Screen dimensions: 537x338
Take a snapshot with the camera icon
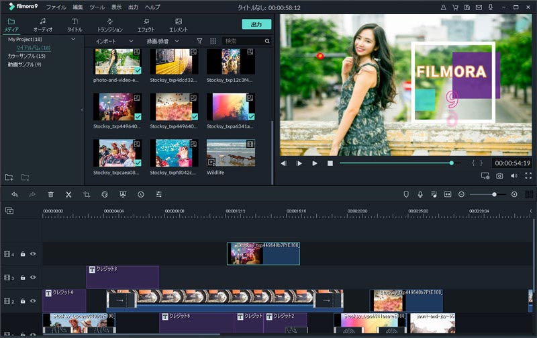[x=499, y=176]
